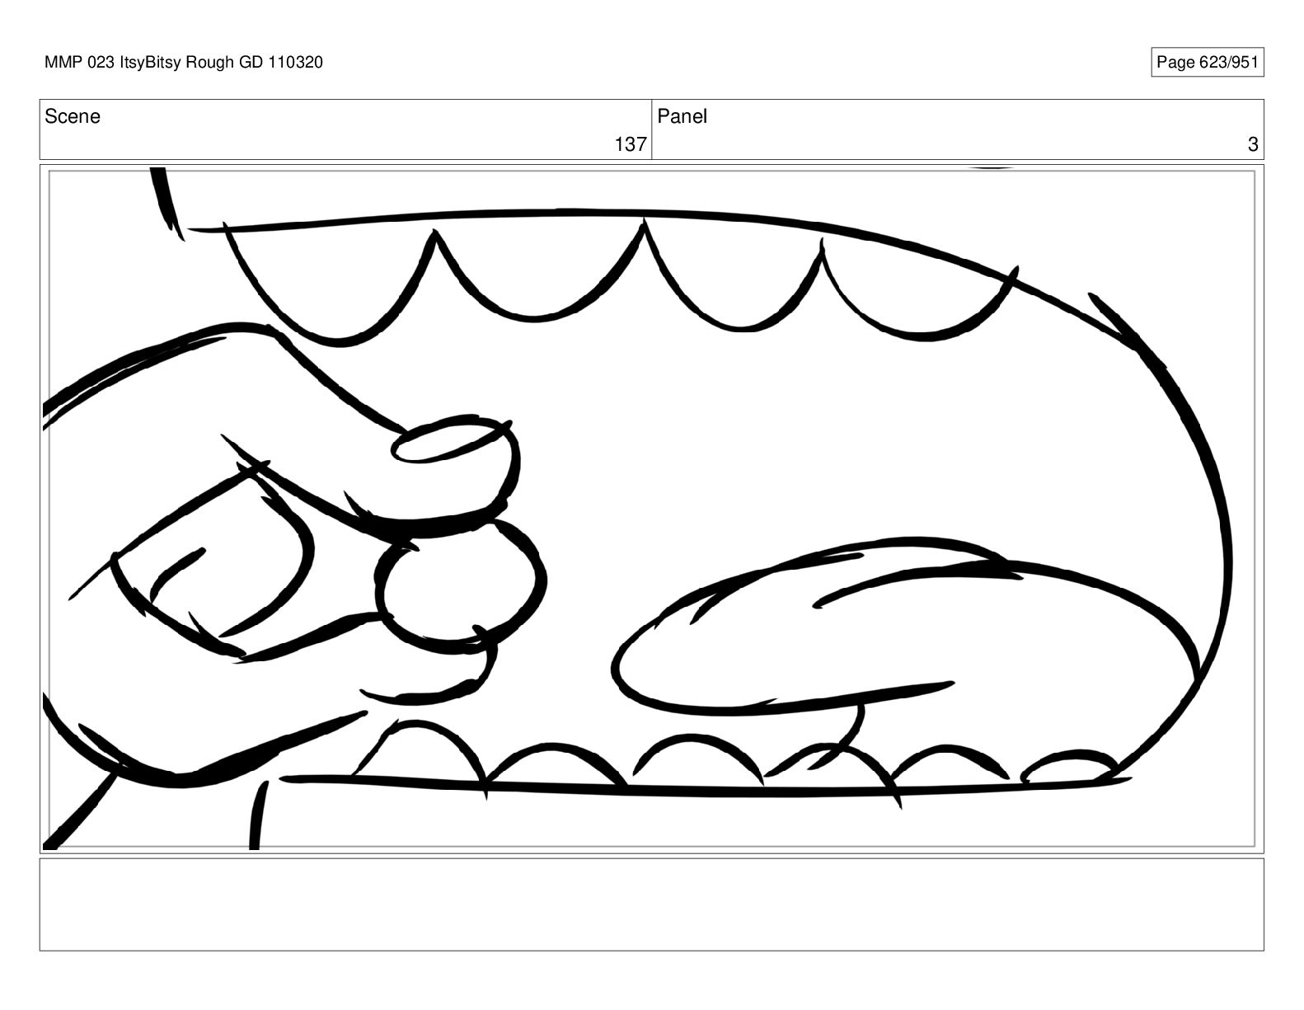This screenshot has height=1010, width=1304.
Task: Click the 'Panel' label
Action: (x=682, y=117)
